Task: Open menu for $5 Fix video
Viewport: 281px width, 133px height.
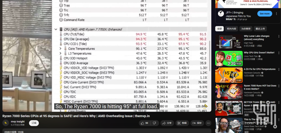Action: pyautogui.click(x=279, y=70)
